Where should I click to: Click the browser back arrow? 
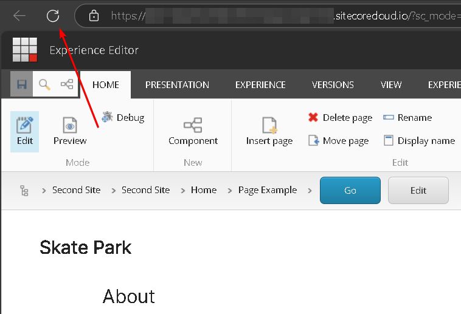(19, 16)
